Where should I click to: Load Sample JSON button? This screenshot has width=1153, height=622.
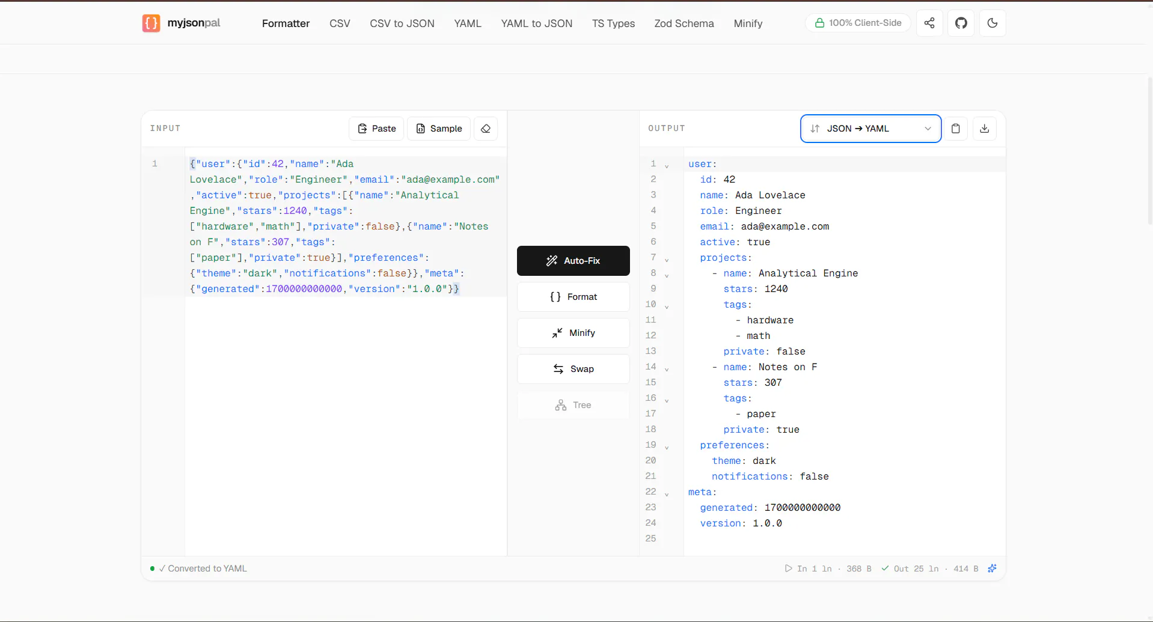click(439, 129)
